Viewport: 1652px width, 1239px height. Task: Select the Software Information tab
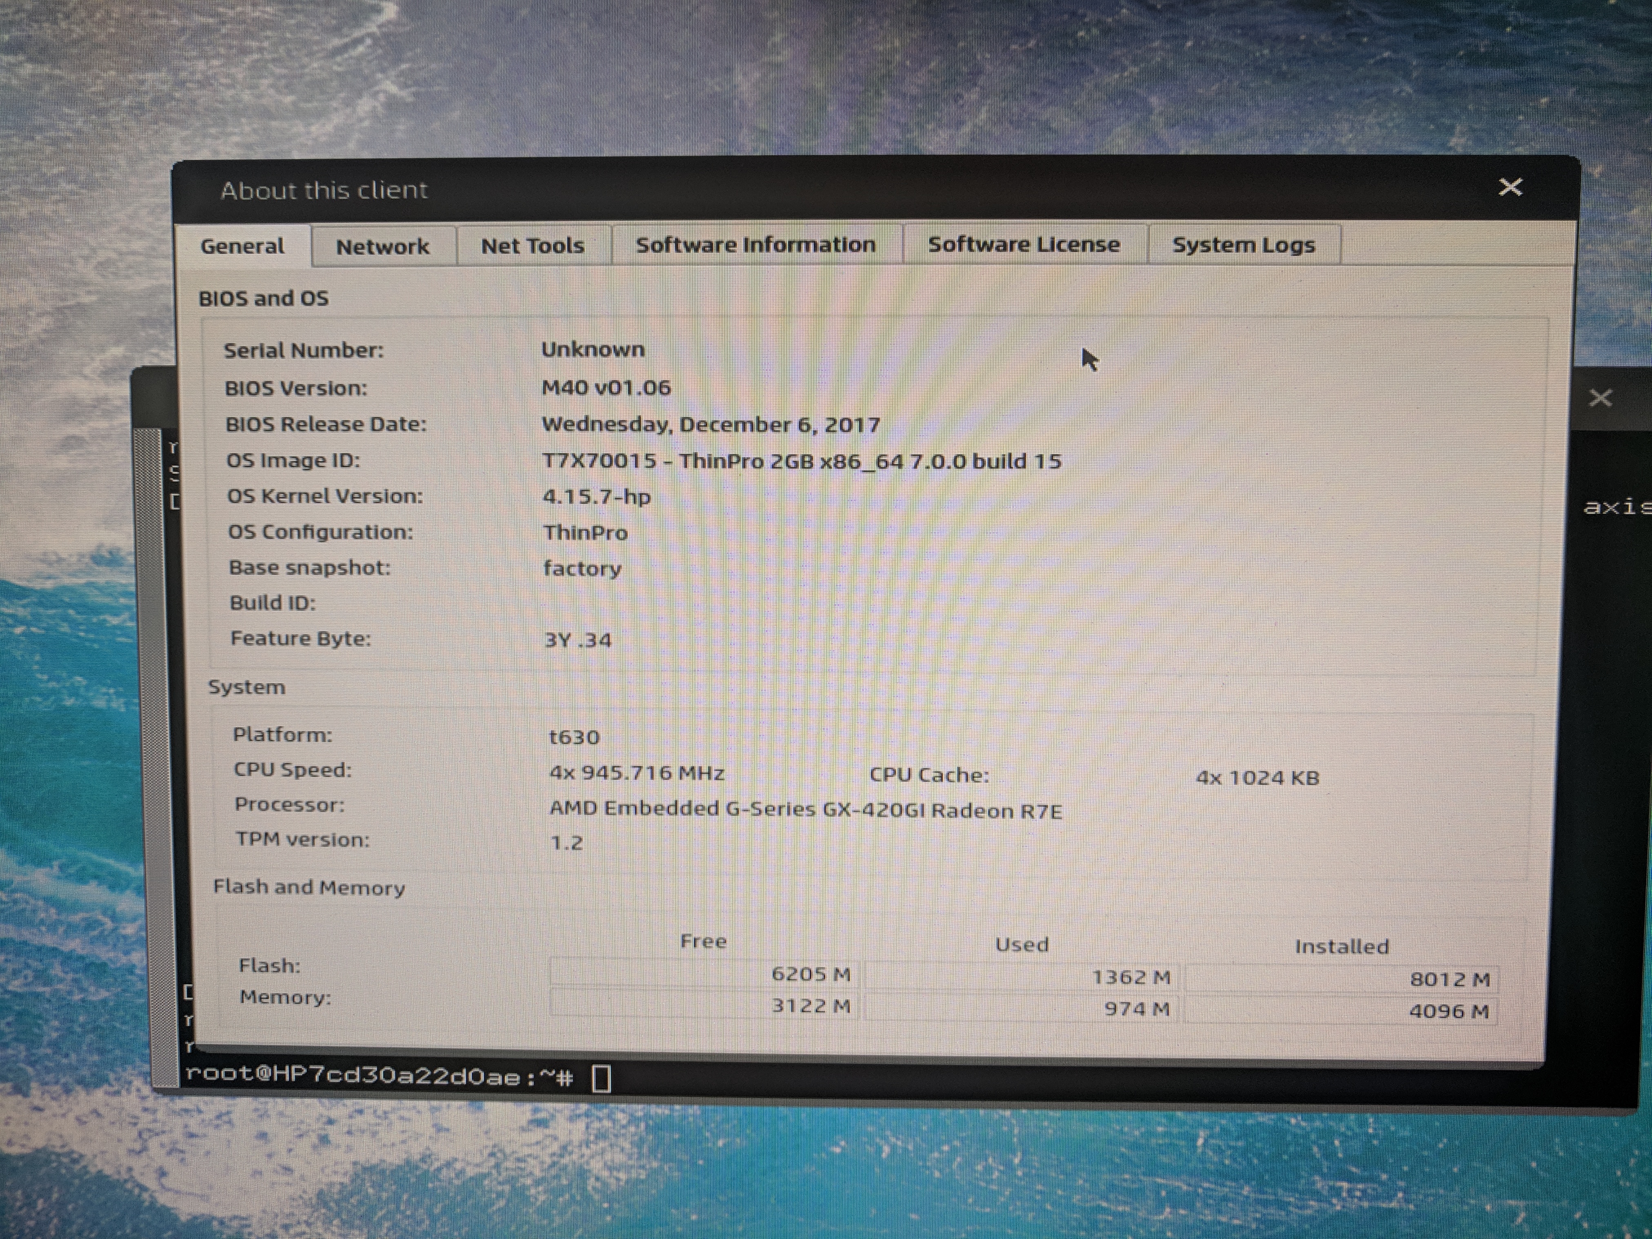tap(755, 245)
